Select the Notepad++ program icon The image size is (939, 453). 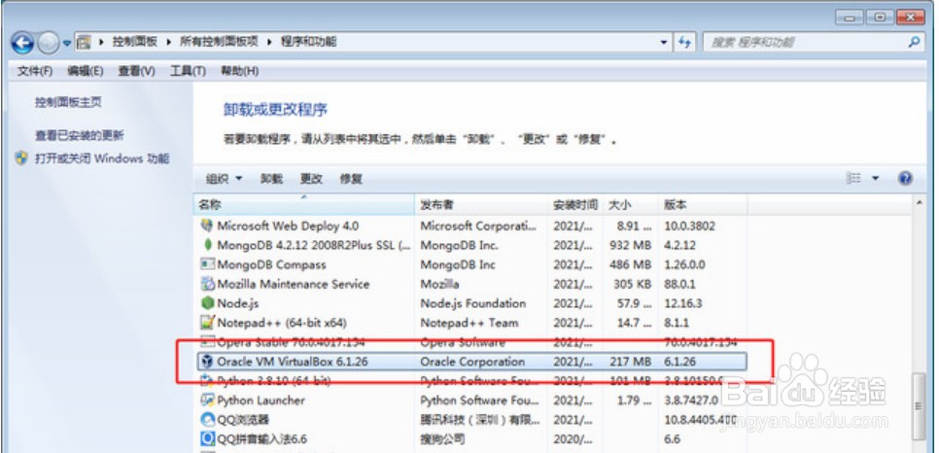(x=207, y=323)
